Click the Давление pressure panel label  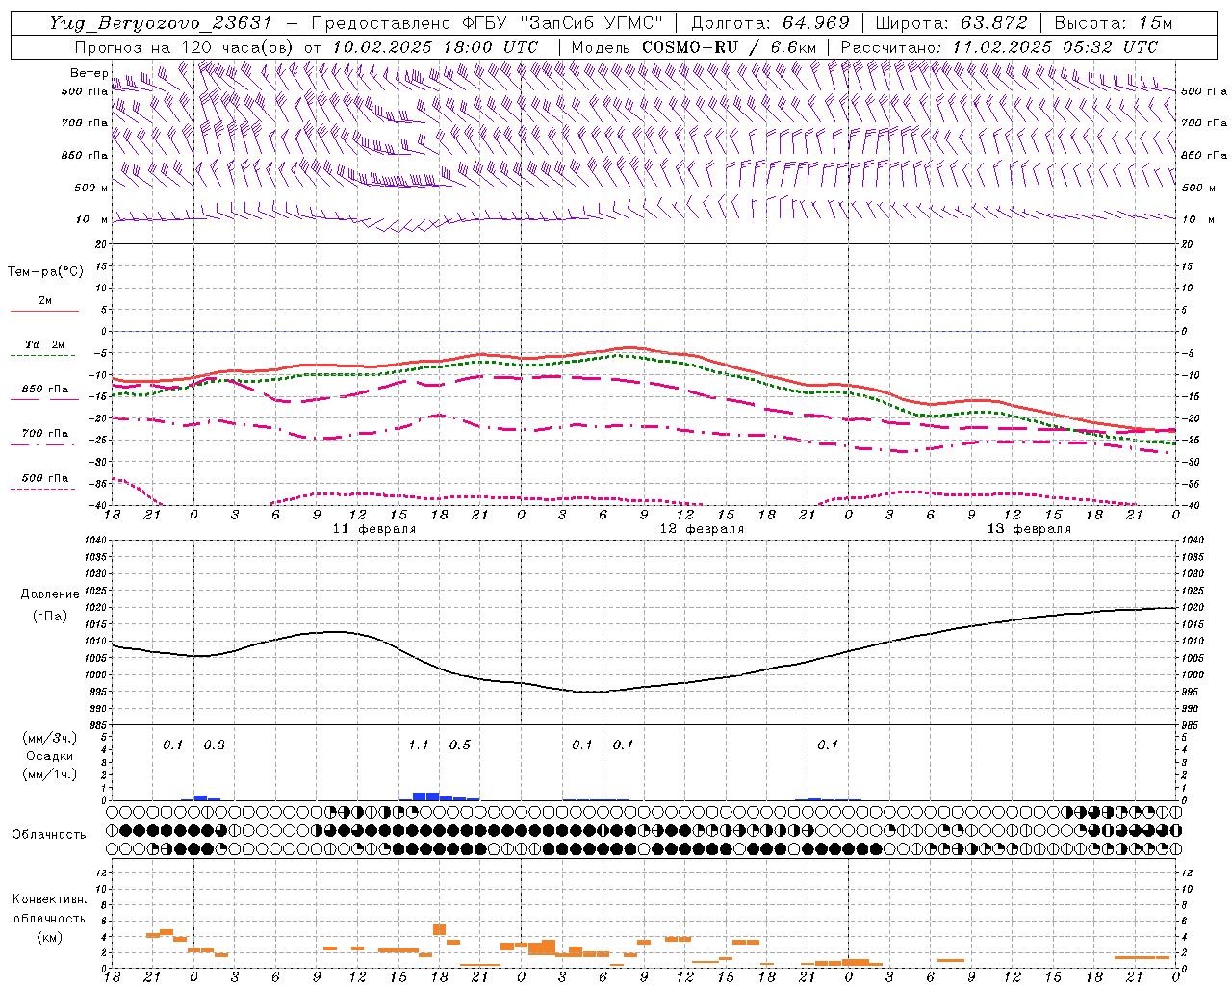(50, 594)
